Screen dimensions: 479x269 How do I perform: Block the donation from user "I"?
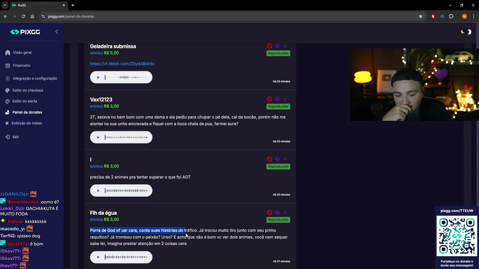[x=269, y=159]
